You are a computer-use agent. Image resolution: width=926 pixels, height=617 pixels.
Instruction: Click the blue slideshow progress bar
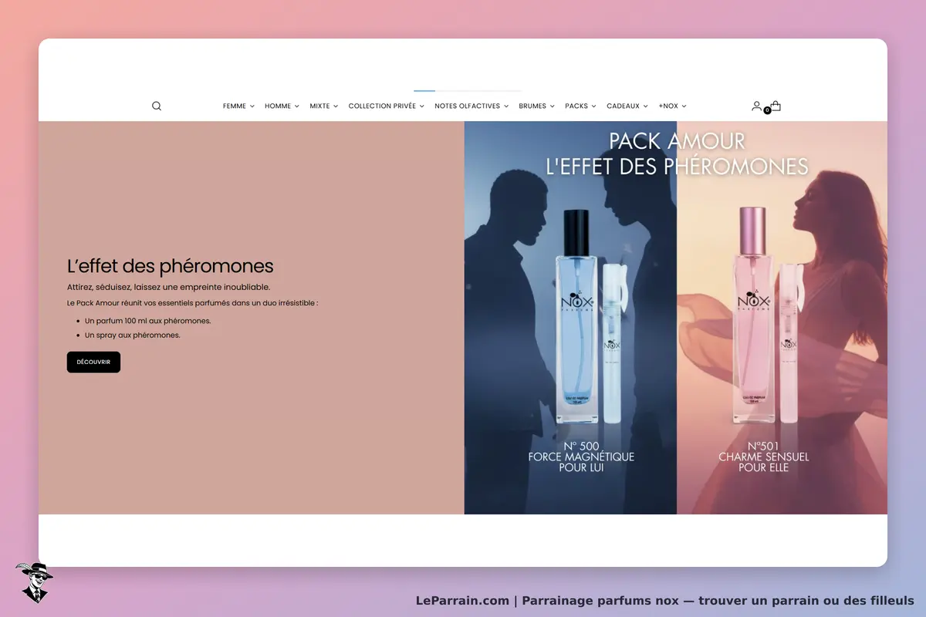coord(424,91)
